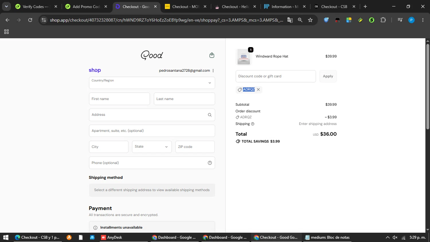Click the Shipping info question mark icon
This screenshot has height=242, width=430.
(253, 124)
